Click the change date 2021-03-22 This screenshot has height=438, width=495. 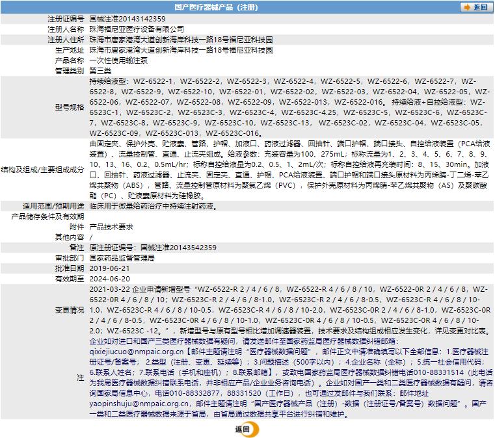109,289
